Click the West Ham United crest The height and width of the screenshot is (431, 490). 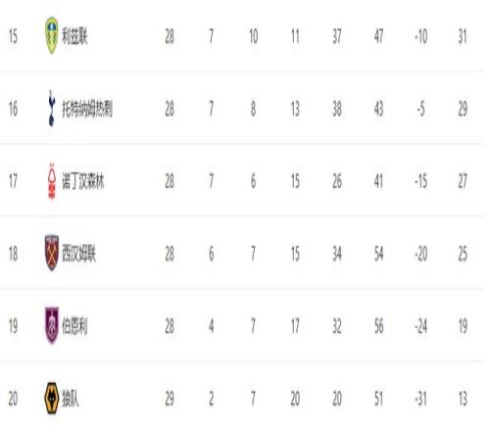pos(52,253)
